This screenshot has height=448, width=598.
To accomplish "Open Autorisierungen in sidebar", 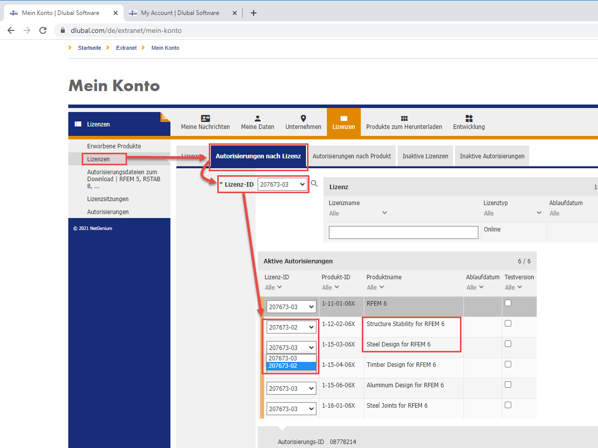I will point(108,212).
